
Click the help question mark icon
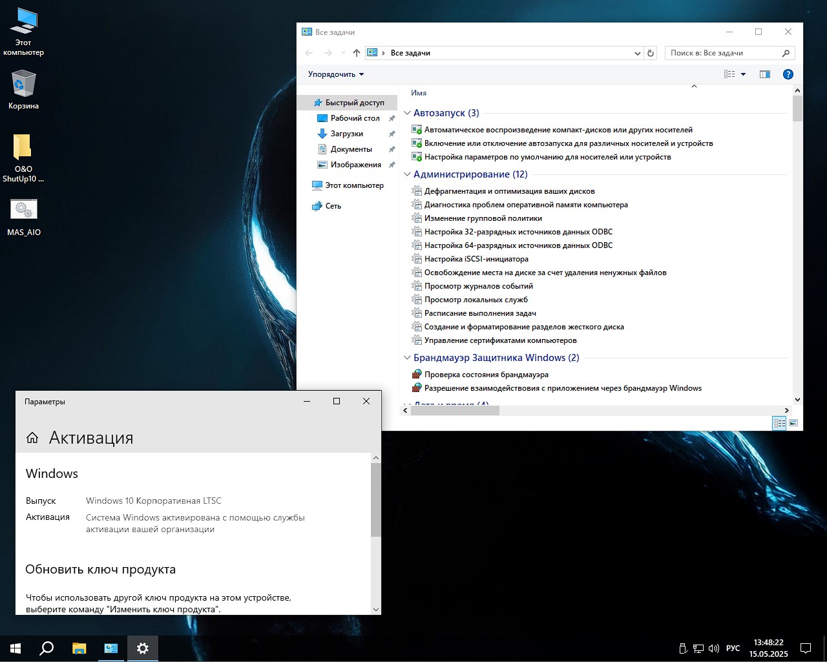pos(788,74)
